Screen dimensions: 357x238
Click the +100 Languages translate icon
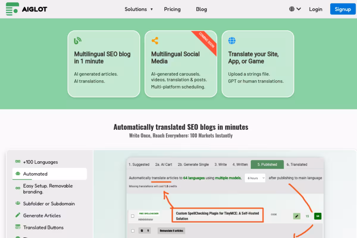(18, 162)
